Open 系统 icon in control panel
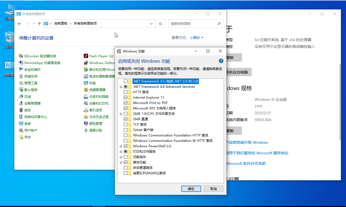Viewport: 346px width, 207px height. pos(21,123)
